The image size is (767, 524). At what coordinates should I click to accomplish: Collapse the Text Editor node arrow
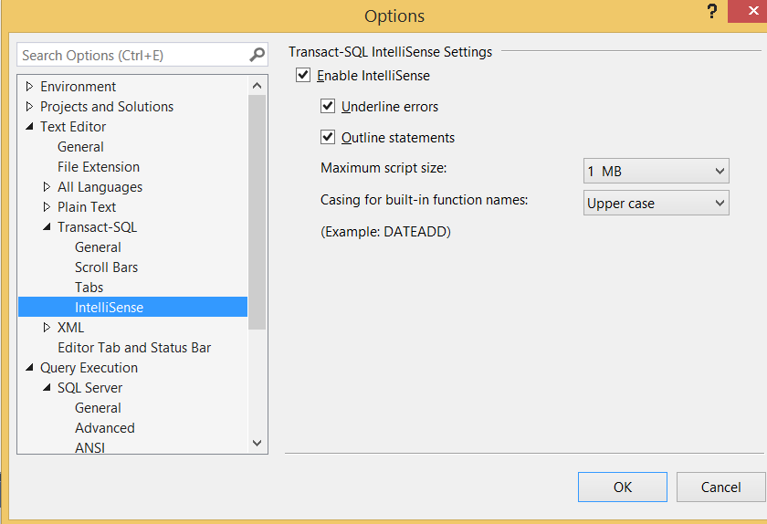click(x=29, y=127)
